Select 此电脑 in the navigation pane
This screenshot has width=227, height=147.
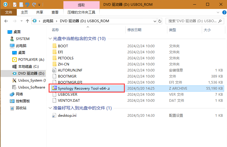18,46
